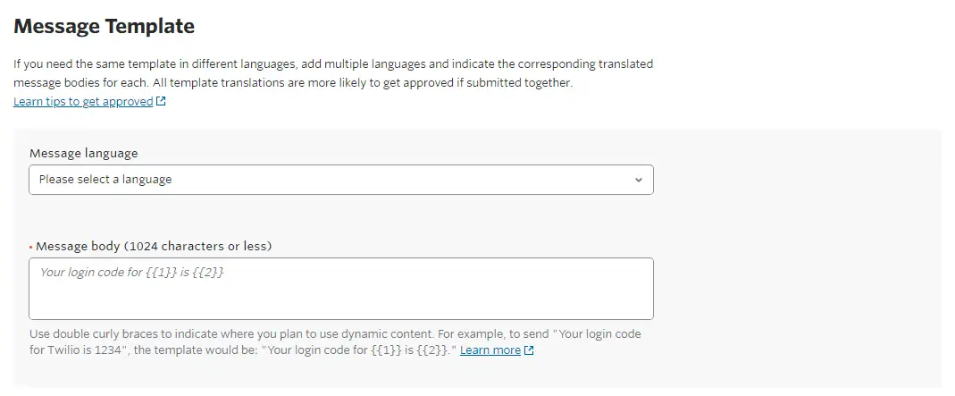Click the red required marker by Message body
The height and width of the screenshot is (396, 955).
click(x=31, y=247)
